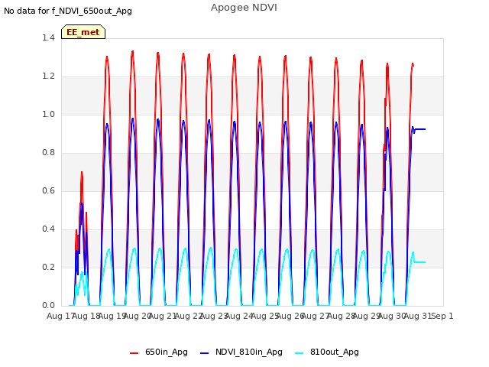Click the Apogee NDVI chart title

tap(244, 8)
